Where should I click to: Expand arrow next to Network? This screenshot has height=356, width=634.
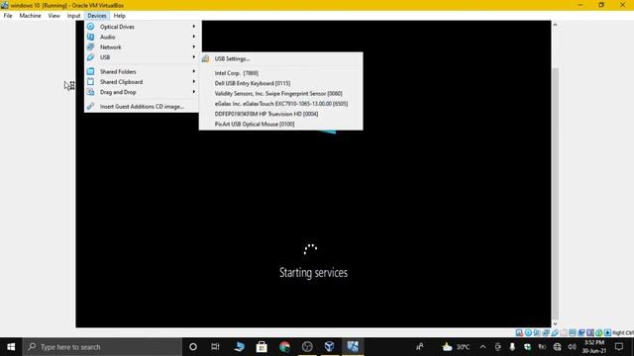(194, 46)
